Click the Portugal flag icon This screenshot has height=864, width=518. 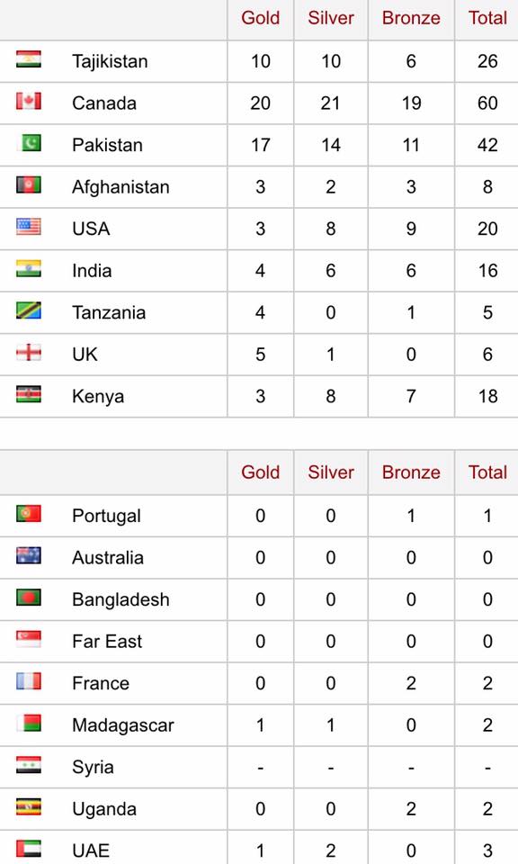29,514
